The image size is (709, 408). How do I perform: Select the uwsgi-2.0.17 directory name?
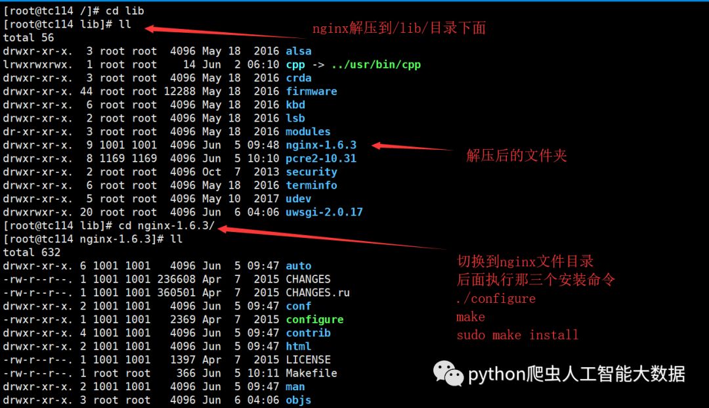point(324,212)
